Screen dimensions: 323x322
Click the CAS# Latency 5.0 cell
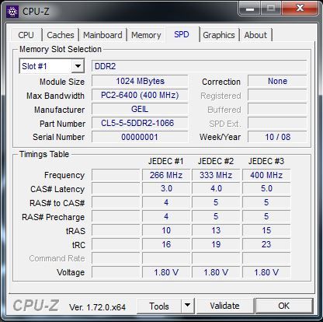(266, 188)
